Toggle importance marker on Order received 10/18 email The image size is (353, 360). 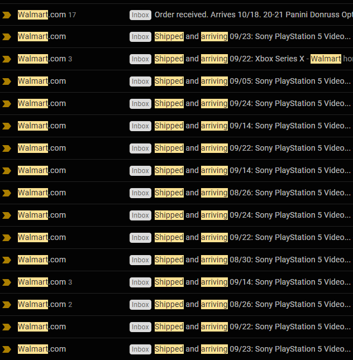pos(7,15)
